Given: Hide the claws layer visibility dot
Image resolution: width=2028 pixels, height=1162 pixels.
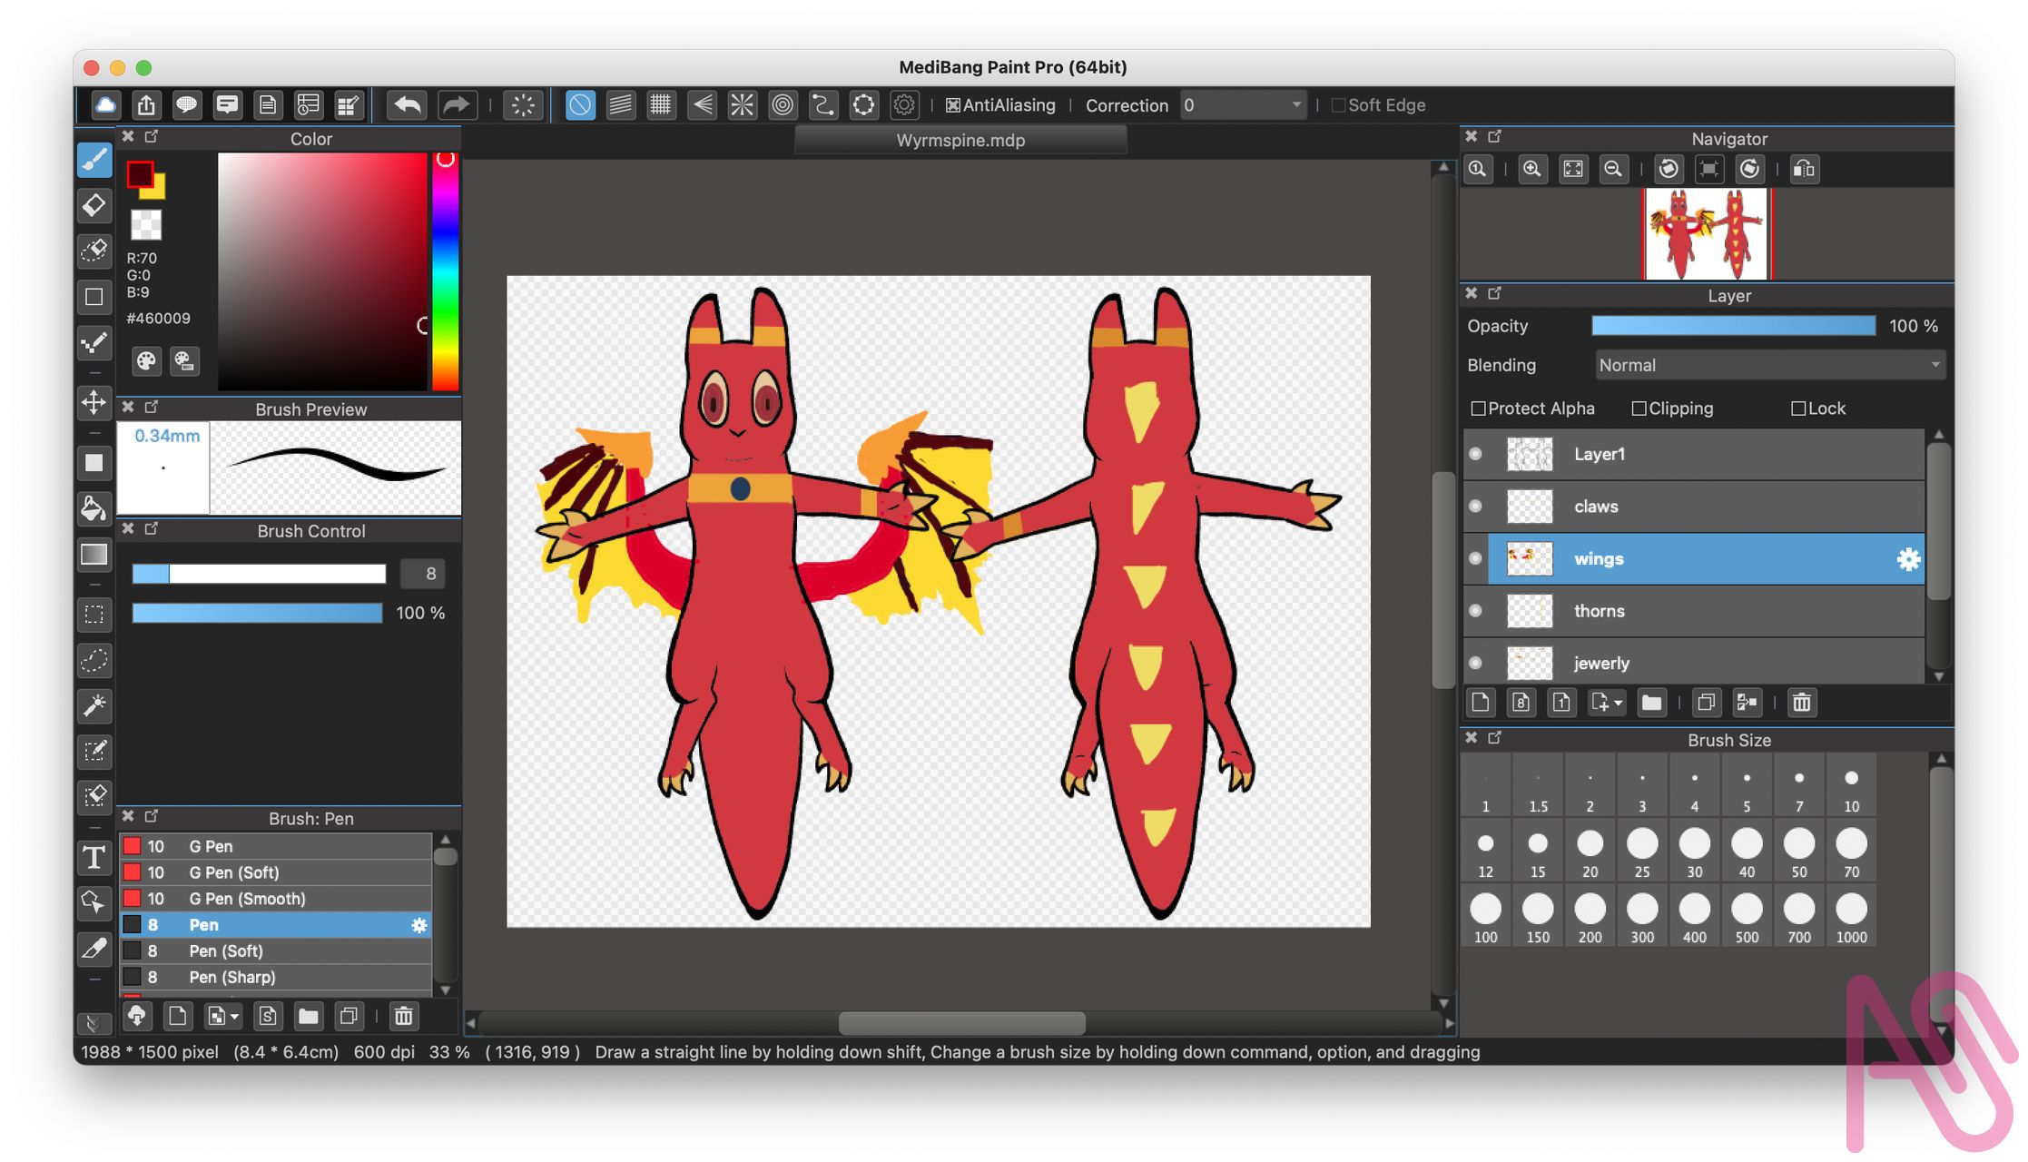Looking at the screenshot, I should tap(1475, 507).
